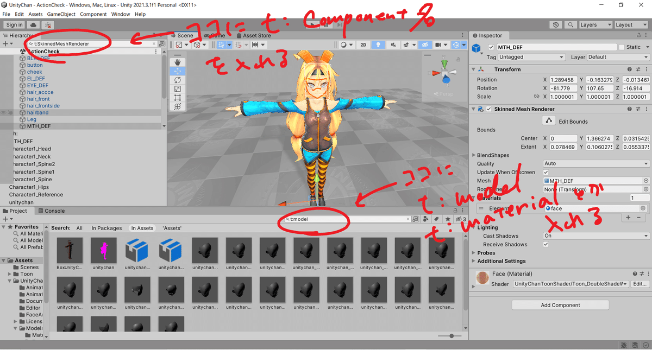This screenshot has height=350, width=652.
Task: Select hairband in Hierarchy list
Action: coord(38,112)
